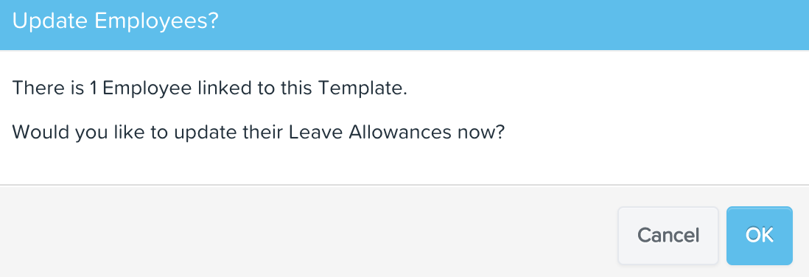
Task: Click the blue dialog header bar
Action: (x=404, y=25)
